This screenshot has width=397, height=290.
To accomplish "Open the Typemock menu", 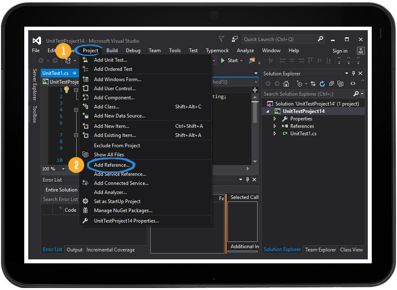I will click(217, 50).
